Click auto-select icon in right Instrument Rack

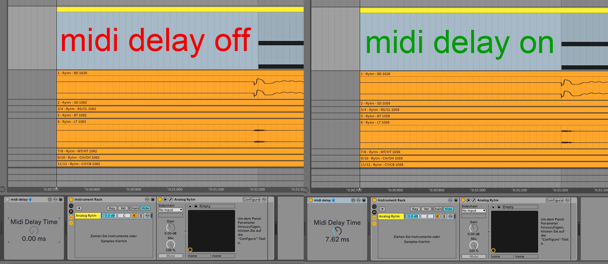point(382,209)
